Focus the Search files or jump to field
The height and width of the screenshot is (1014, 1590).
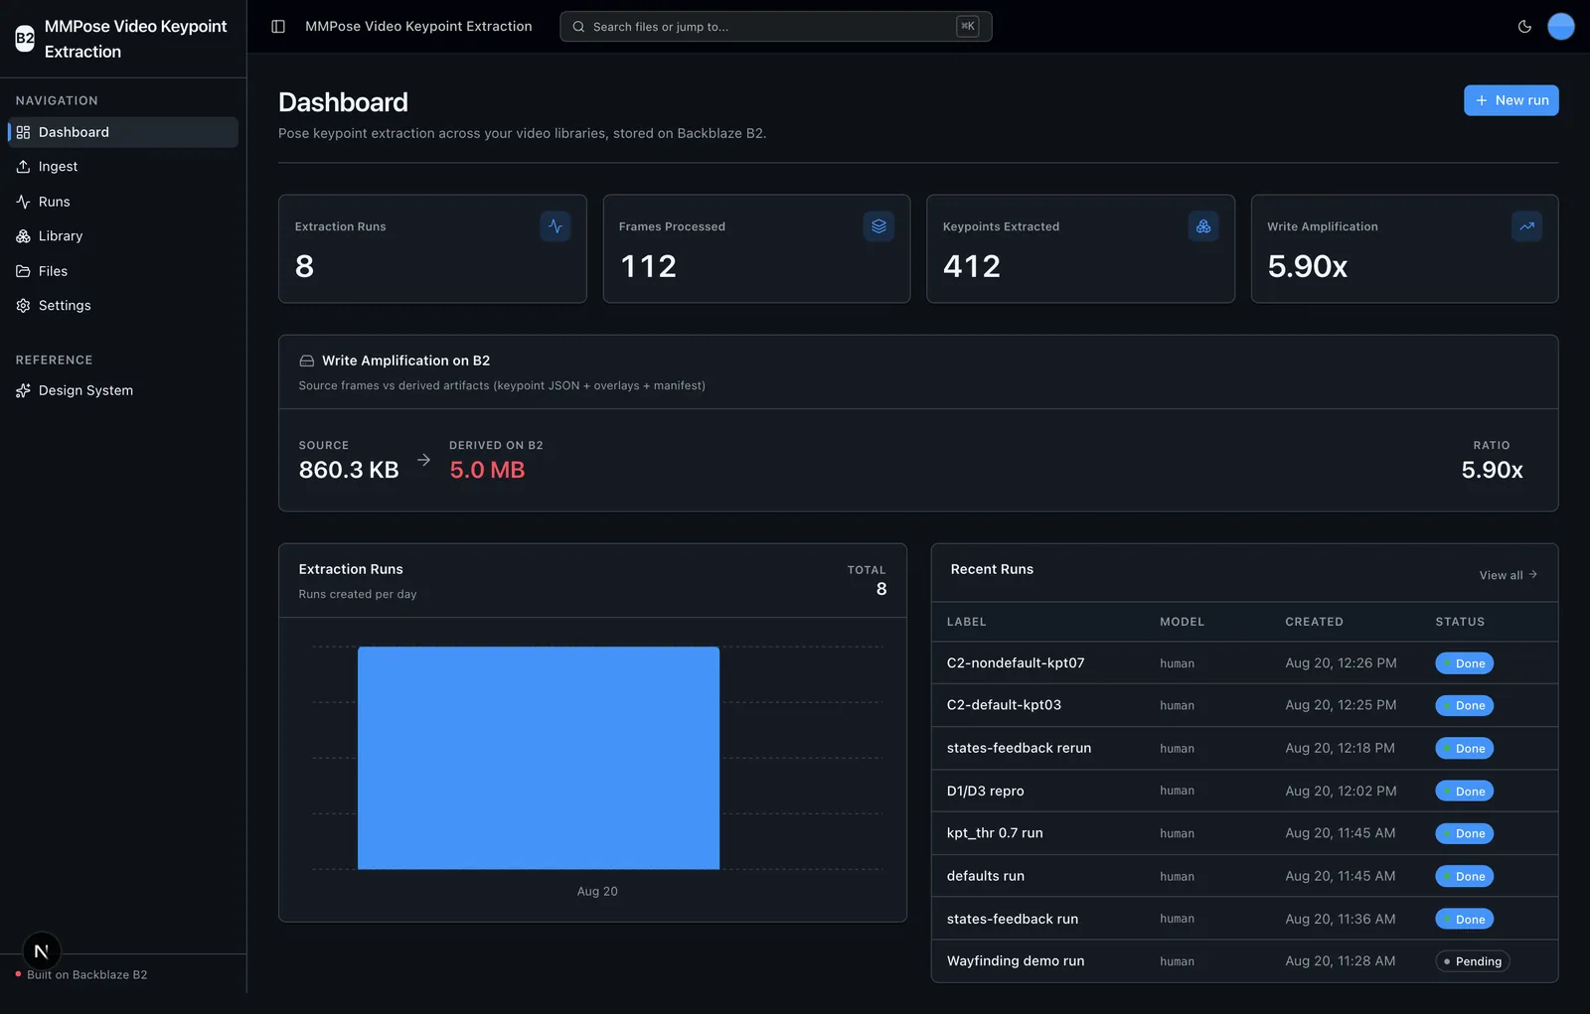[776, 27]
